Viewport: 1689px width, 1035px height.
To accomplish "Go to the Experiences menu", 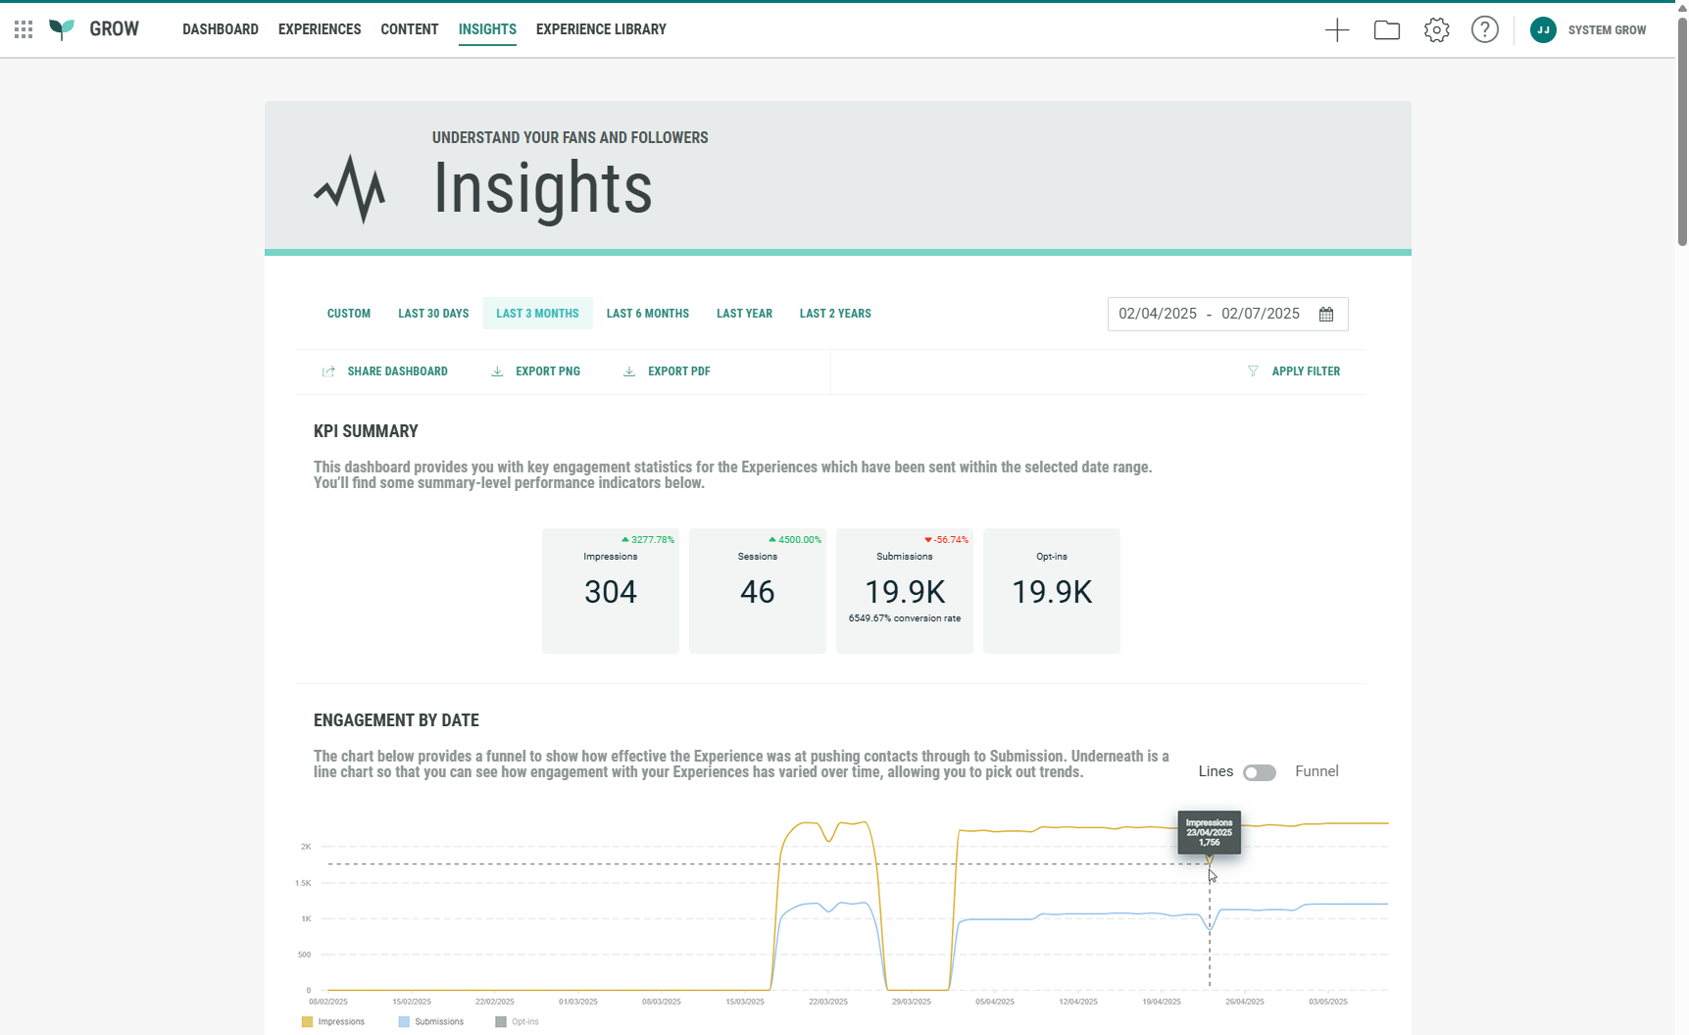I will click(x=320, y=29).
